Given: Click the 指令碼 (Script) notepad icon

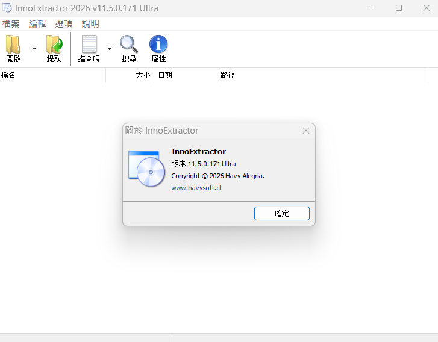Looking at the screenshot, I should [x=89, y=45].
